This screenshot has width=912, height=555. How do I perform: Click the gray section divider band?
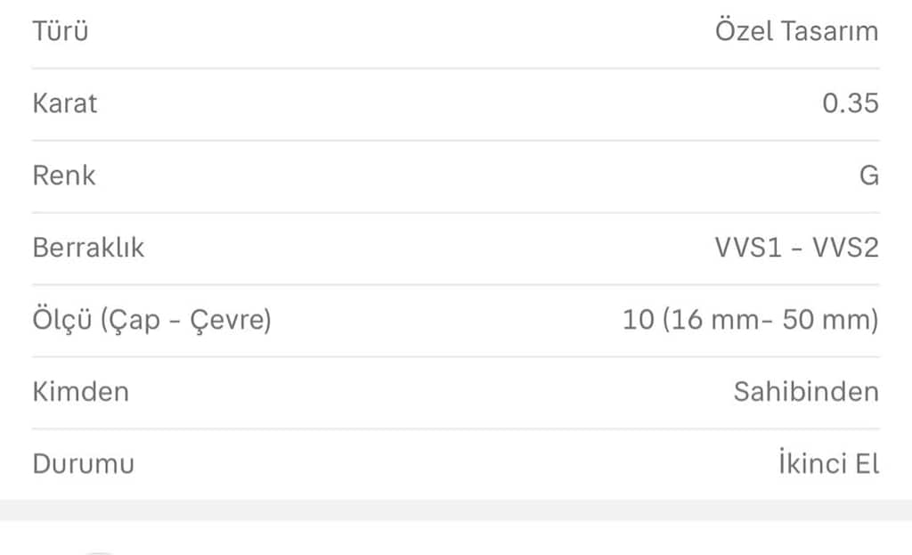pyautogui.click(x=456, y=510)
